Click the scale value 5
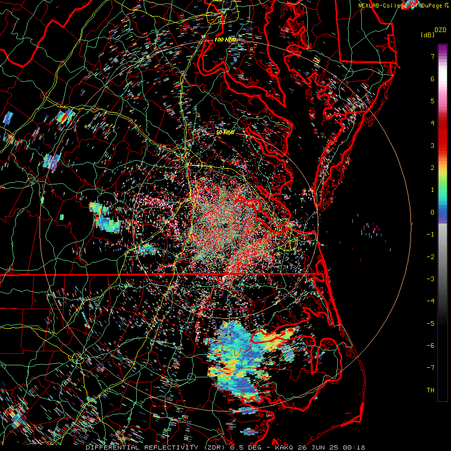The height and width of the screenshot is (451, 451). (x=432, y=101)
